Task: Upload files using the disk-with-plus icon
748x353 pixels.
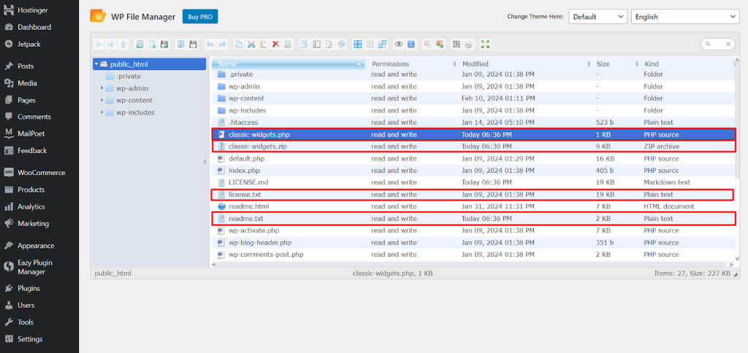Action: 164,44
